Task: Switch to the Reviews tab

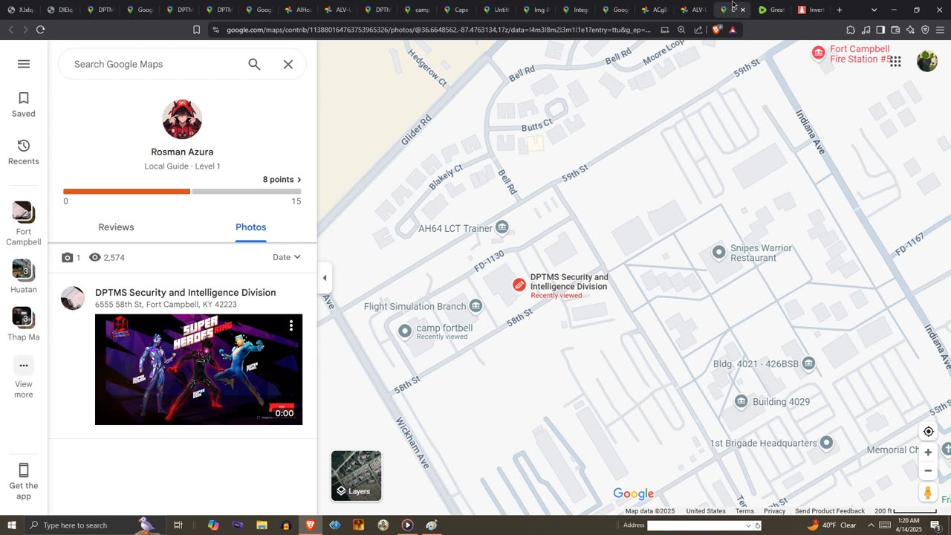Action: click(116, 227)
